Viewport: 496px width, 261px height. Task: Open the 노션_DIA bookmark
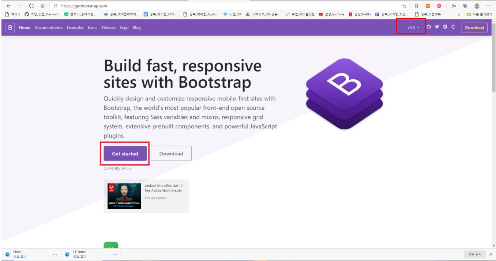232,14
